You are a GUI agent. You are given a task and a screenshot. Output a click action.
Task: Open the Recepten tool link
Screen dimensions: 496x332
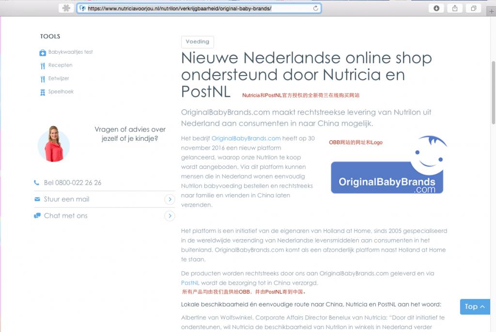click(x=60, y=65)
